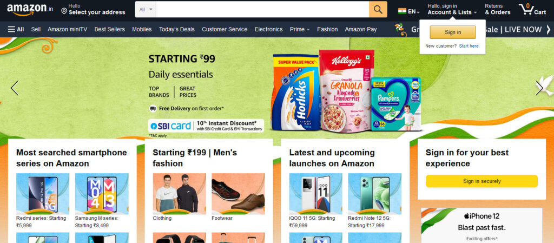Open the Best Sellers page
This screenshot has width=554, height=243.
coord(109,29)
